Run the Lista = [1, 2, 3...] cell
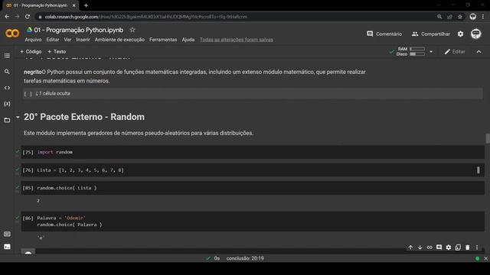The image size is (490, 275). tap(28, 170)
